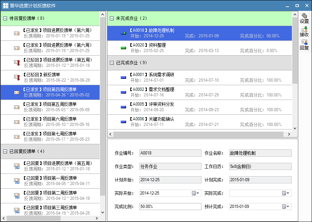Collapse the 已回复反馈单 group
The width and height of the screenshot is (312, 222).
coord(5,151)
